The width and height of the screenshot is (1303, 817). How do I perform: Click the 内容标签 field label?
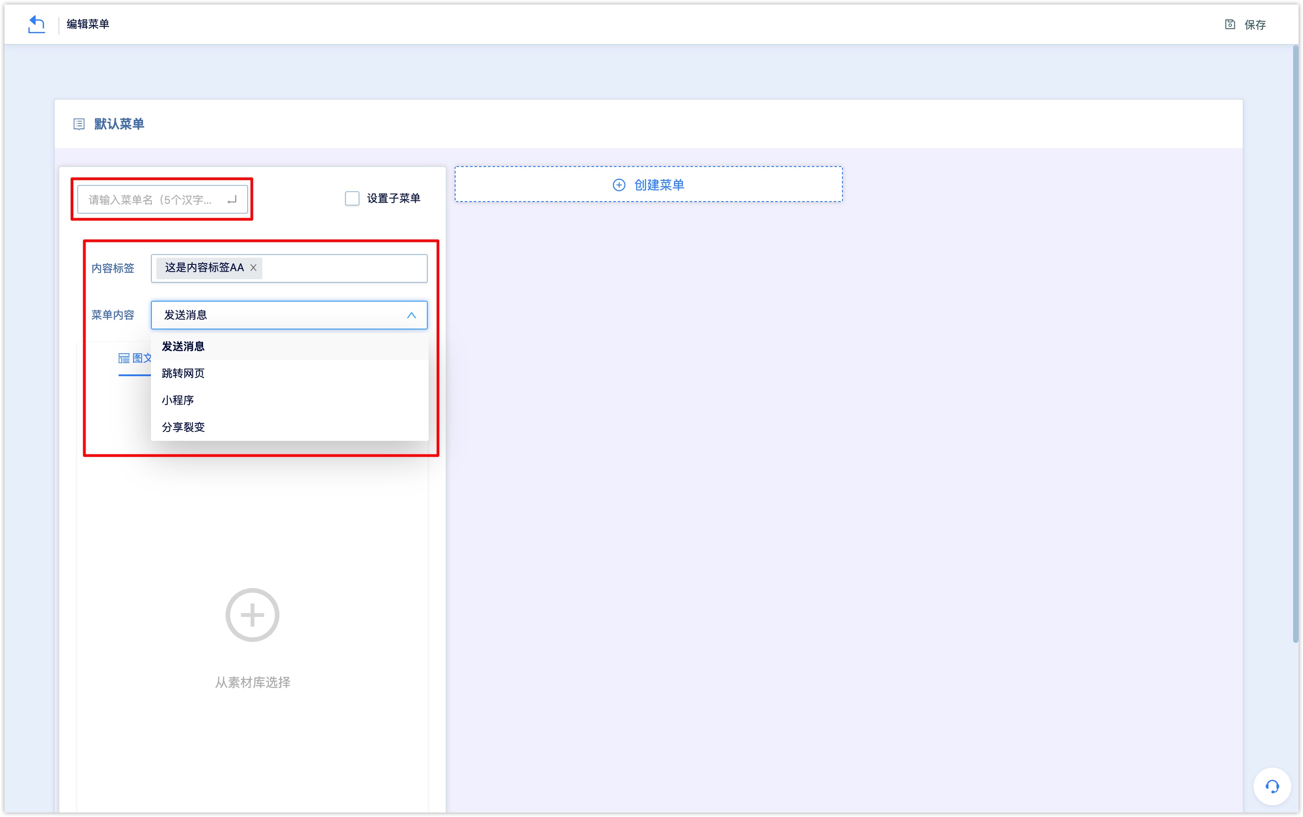[x=112, y=268]
